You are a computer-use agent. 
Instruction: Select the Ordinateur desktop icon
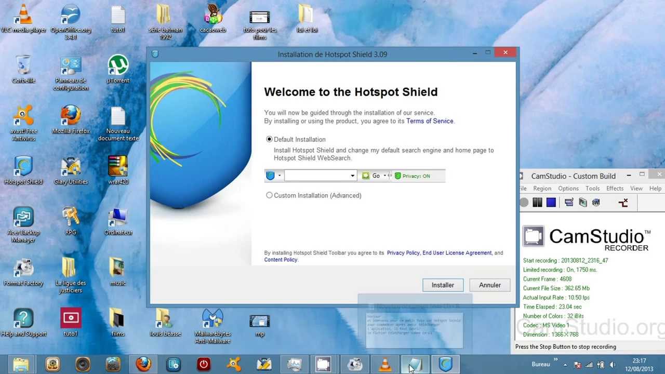(118, 221)
